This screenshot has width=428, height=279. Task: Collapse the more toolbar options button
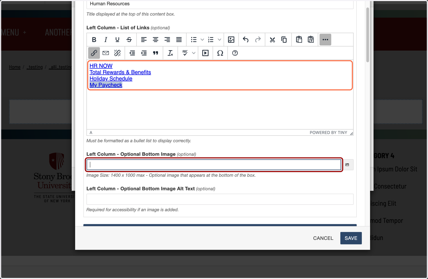pos(325,40)
